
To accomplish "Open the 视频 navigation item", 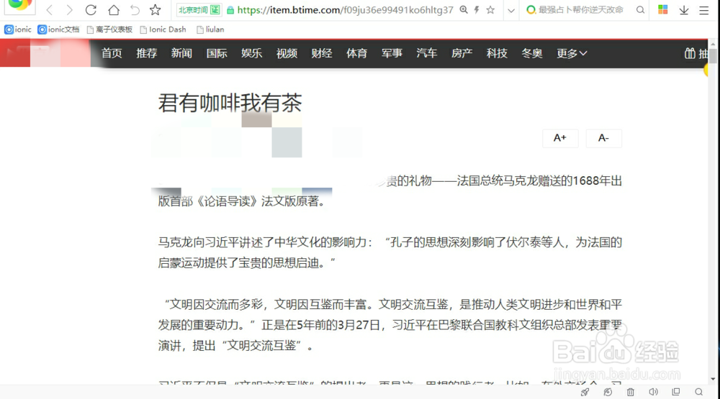I will tap(287, 53).
